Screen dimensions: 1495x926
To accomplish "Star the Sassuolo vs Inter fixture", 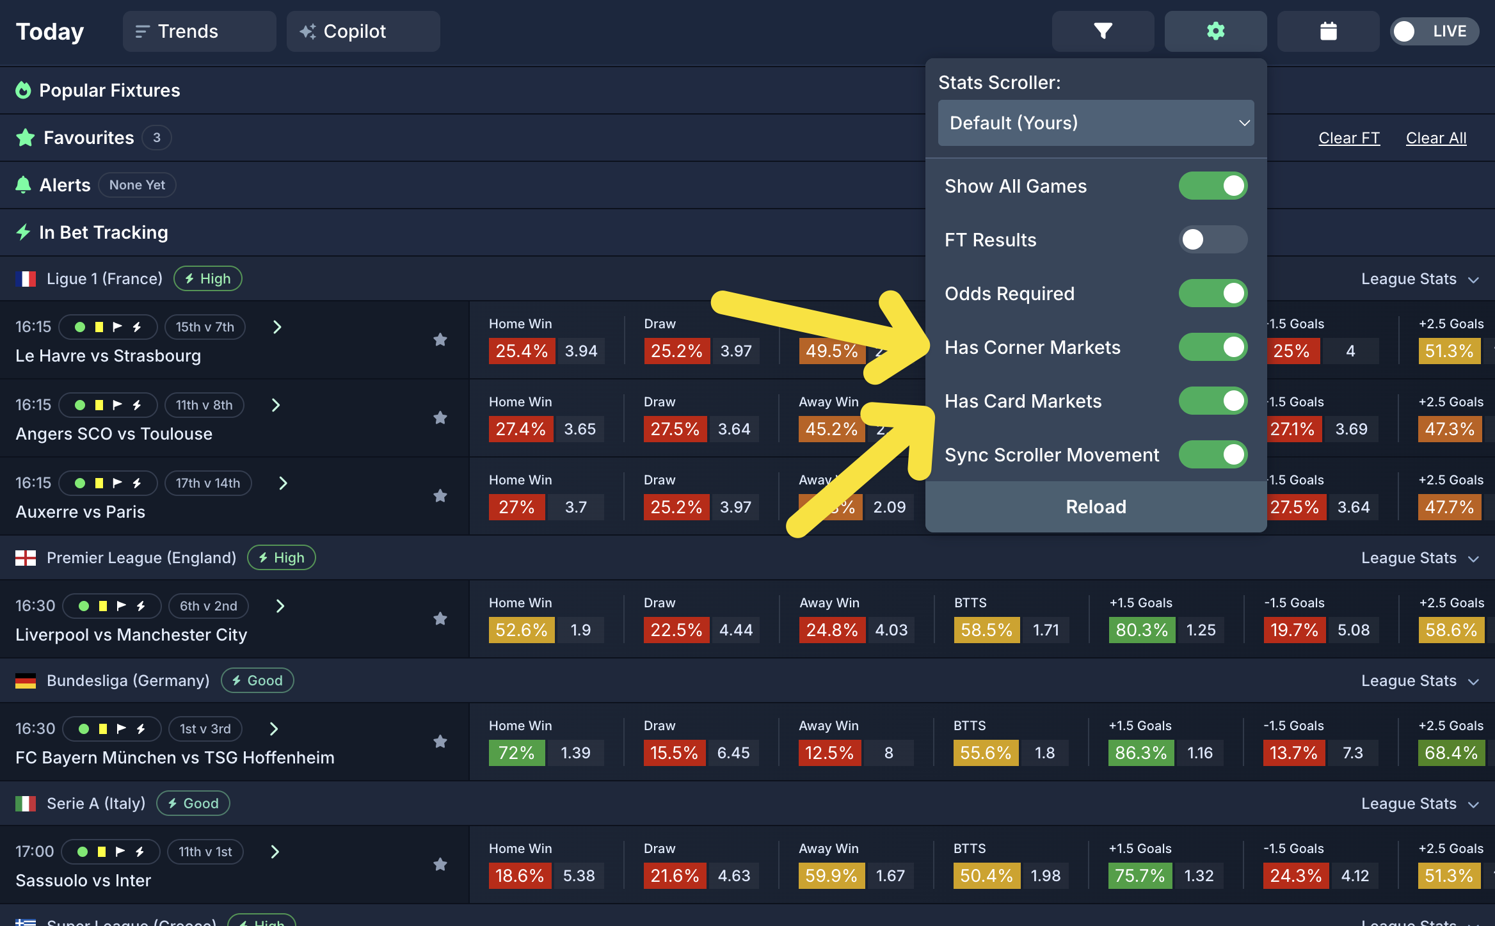I will pyautogui.click(x=440, y=865).
